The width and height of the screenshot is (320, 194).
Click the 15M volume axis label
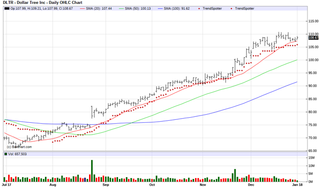(311, 158)
